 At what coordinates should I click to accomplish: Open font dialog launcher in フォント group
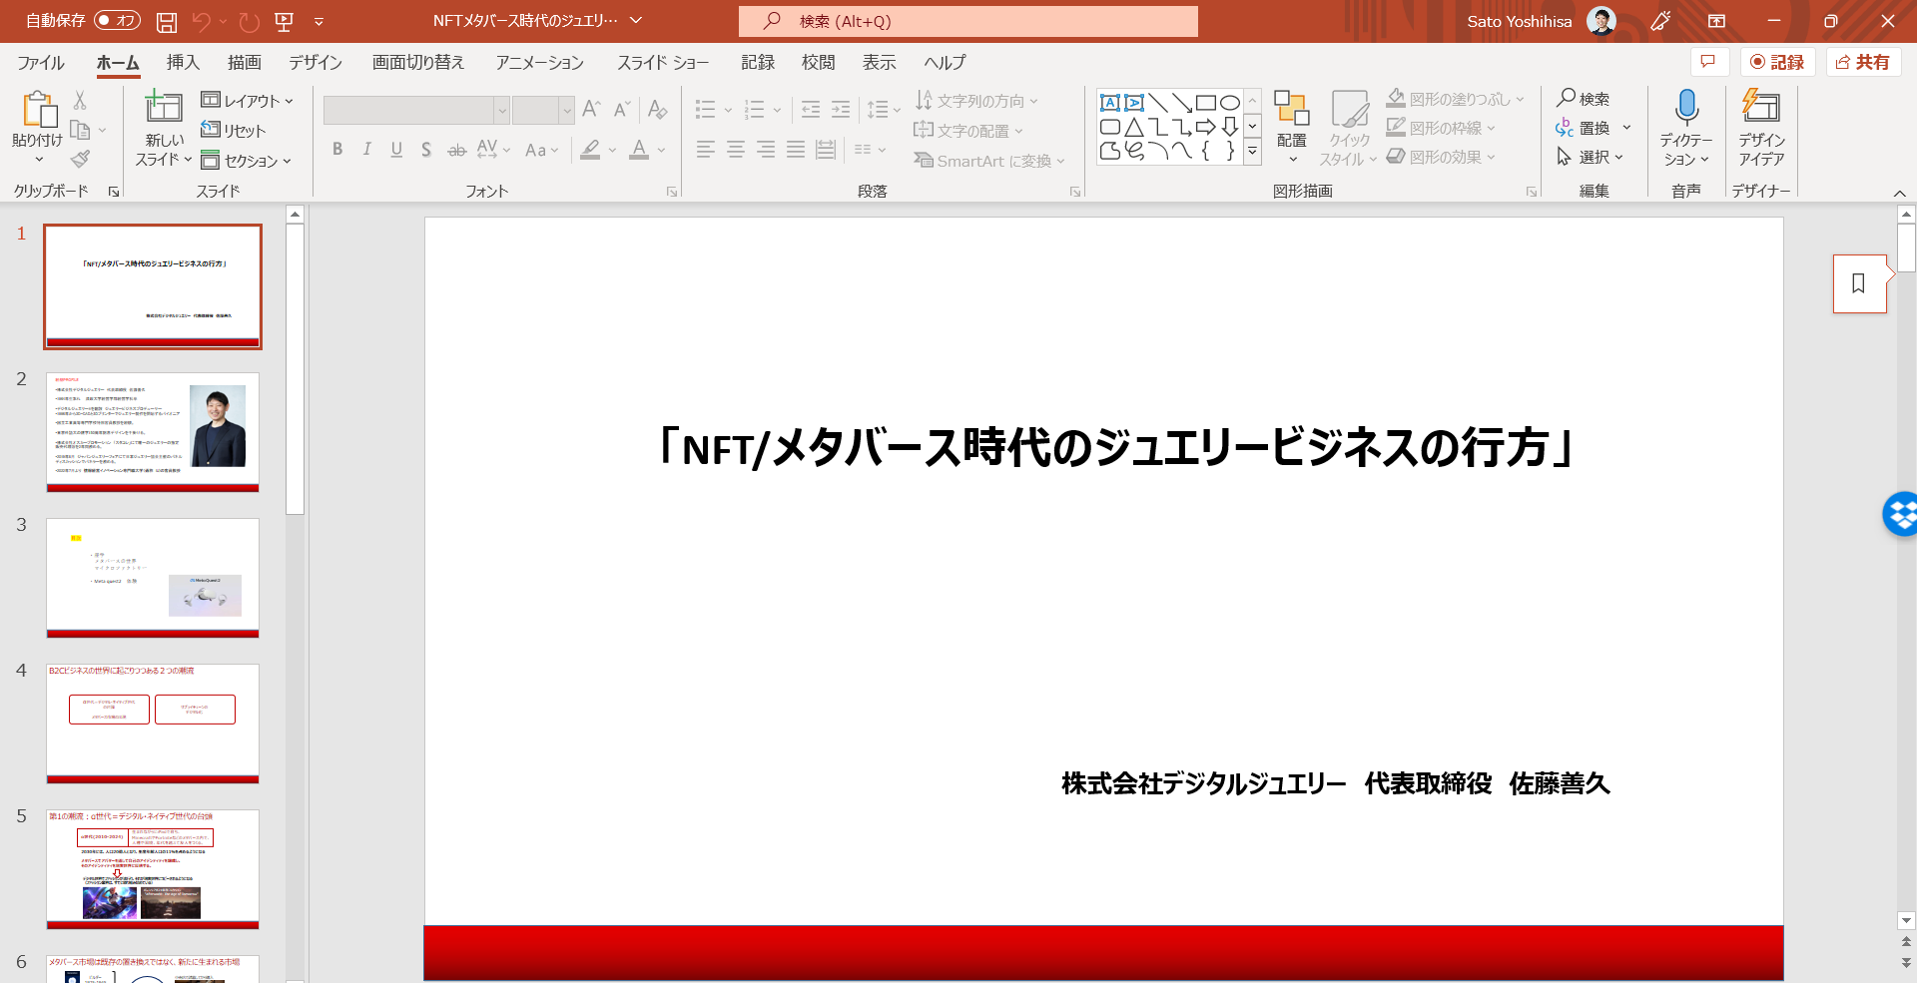point(672,192)
